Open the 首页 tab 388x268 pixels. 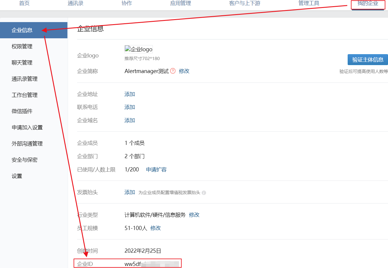pos(24,3)
